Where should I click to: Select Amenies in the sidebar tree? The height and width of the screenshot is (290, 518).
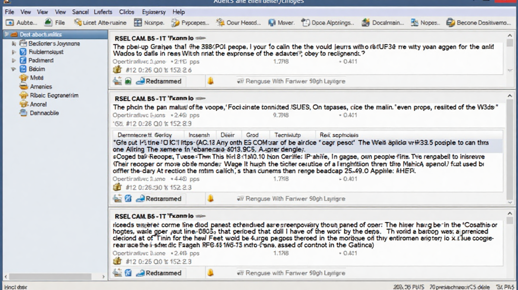tap(41, 87)
